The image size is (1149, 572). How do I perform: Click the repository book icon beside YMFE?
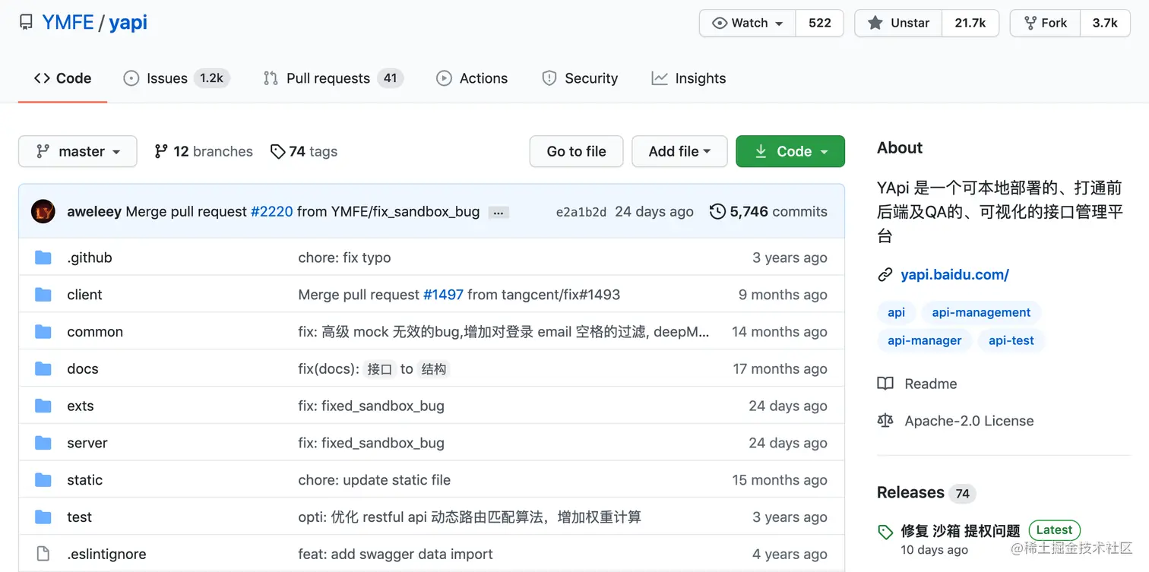(26, 23)
